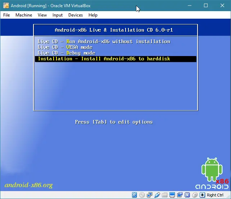Open the Devices menu
The height and width of the screenshot is (199, 231).
pos(76,15)
